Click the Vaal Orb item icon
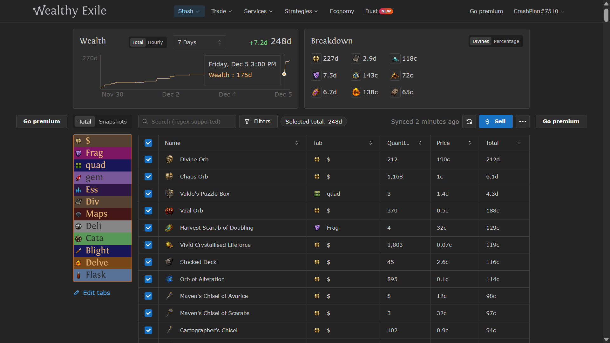The width and height of the screenshot is (610, 343). click(x=169, y=211)
